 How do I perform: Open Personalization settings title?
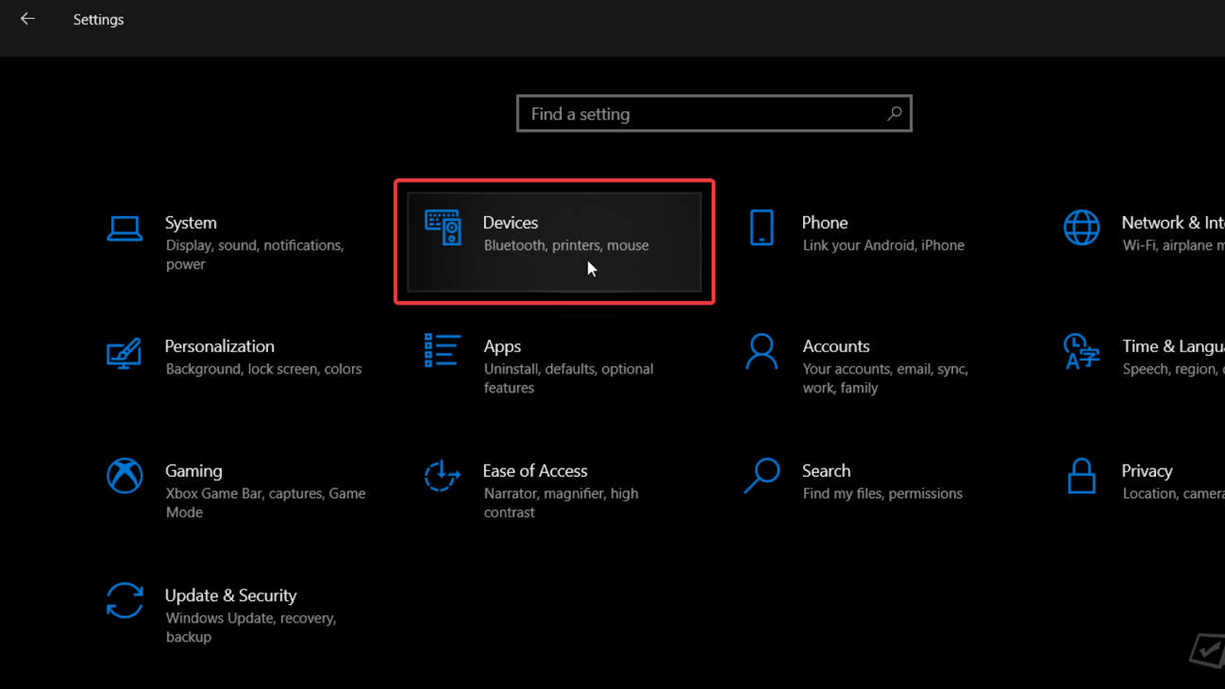click(220, 346)
